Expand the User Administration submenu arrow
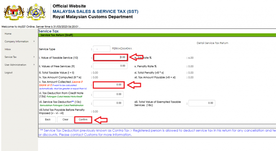This screenshot has width=276, height=151. [33, 65]
